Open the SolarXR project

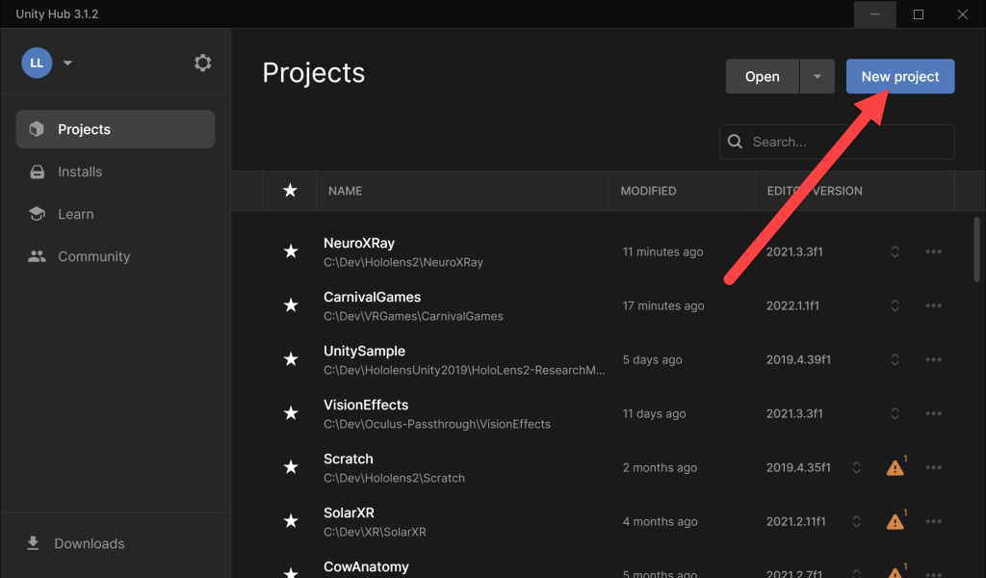coord(349,512)
